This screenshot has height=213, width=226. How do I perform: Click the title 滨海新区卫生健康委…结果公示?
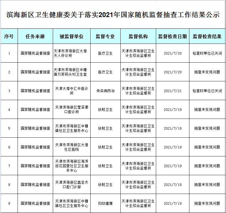(x=113, y=15)
